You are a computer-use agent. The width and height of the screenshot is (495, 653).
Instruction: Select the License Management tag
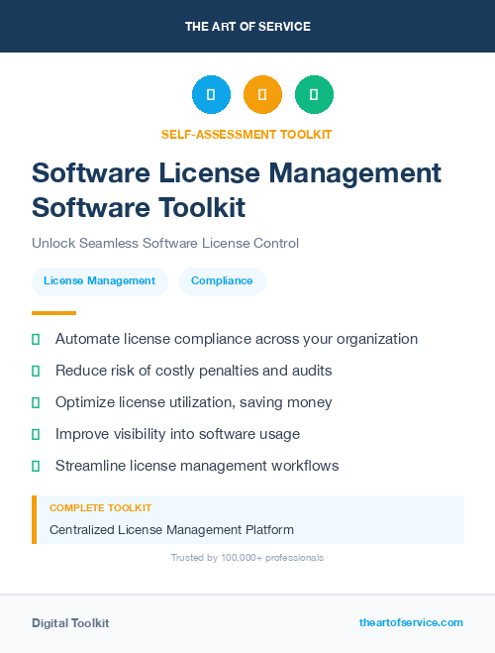(x=100, y=281)
